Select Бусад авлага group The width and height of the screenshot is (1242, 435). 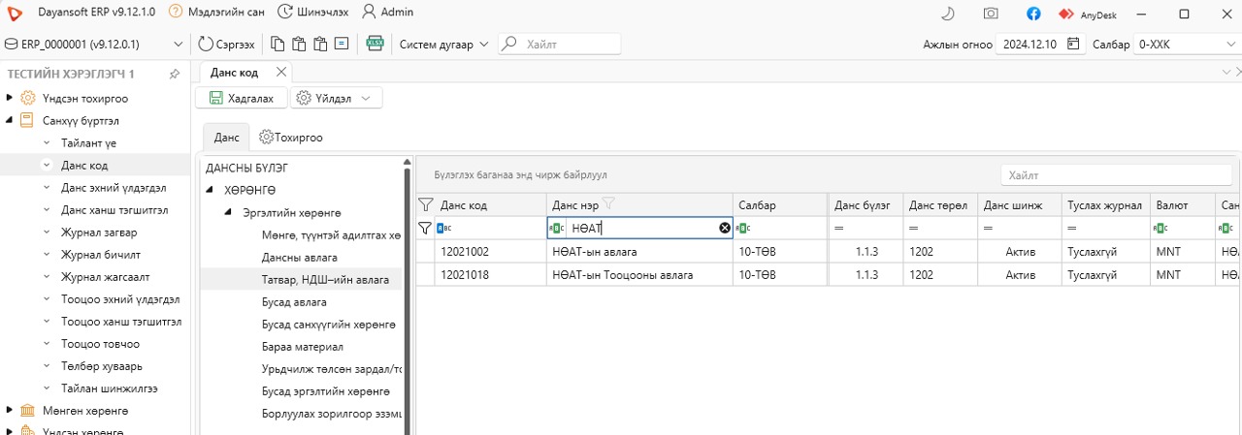(x=294, y=301)
